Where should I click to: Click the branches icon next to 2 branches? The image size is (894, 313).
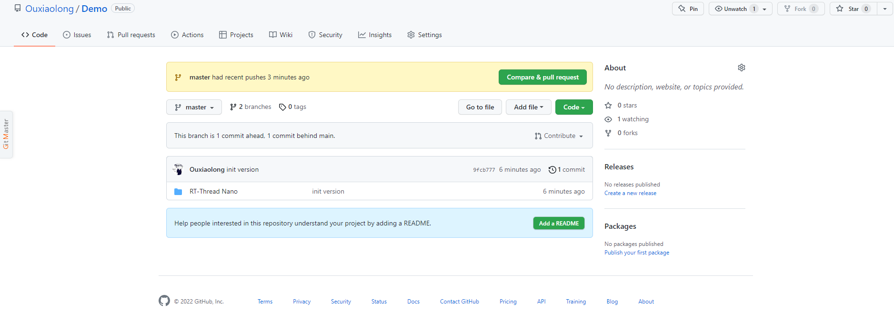(x=233, y=107)
